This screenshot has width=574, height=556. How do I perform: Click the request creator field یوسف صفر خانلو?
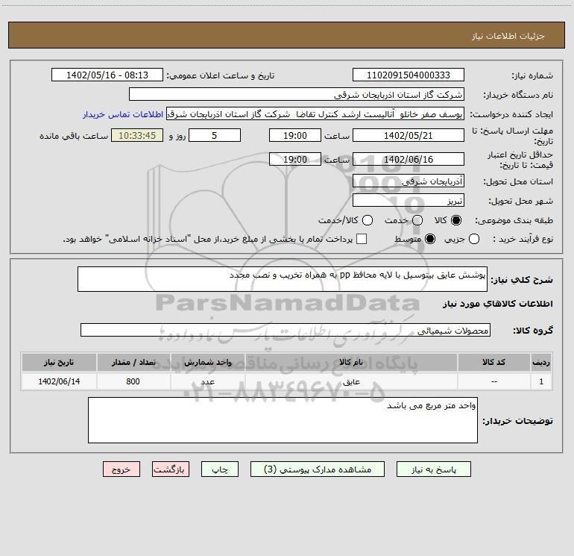[x=315, y=114]
